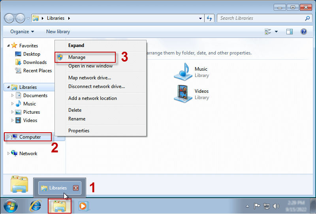
Task: Choose Disconnect network drive
Action: coord(101,86)
